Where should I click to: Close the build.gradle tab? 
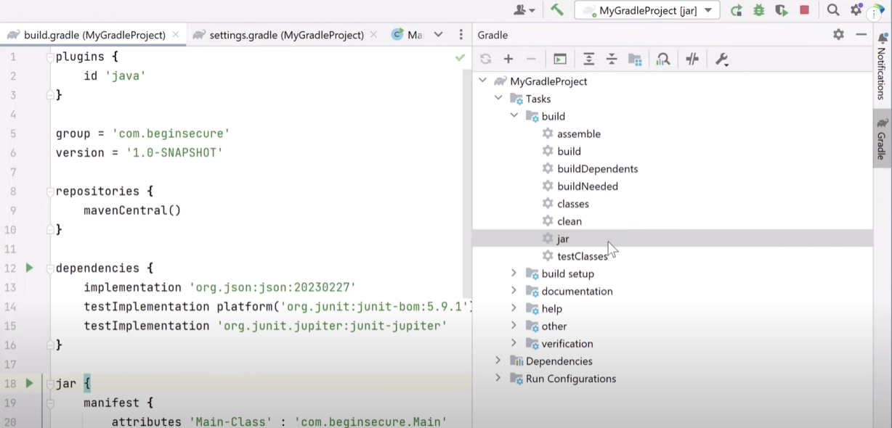coord(176,35)
